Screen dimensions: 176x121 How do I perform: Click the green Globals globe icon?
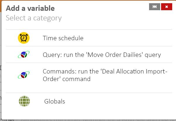pyautogui.click(x=24, y=101)
